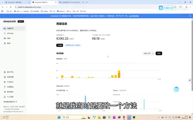The width and height of the screenshot is (193, 120).
Task: Click the ¥8.19 CNY monthly spend
Action: coord(99,39)
